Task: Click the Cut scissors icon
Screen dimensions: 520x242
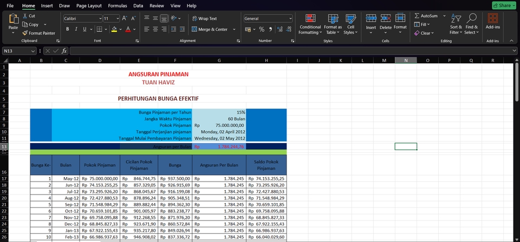Action: pyautogui.click(x=25, y=16)
